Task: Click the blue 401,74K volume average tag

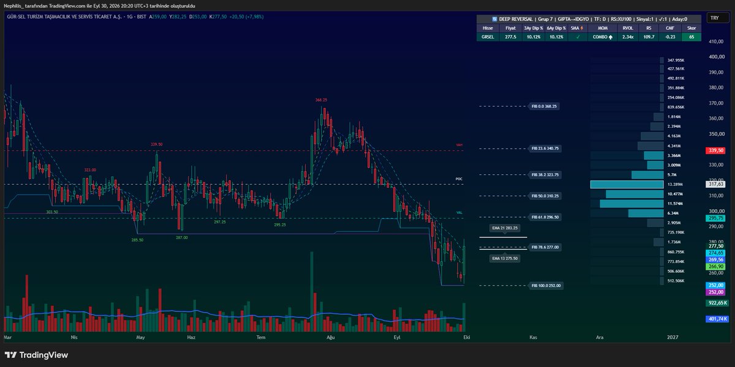Action: [717, 319]
